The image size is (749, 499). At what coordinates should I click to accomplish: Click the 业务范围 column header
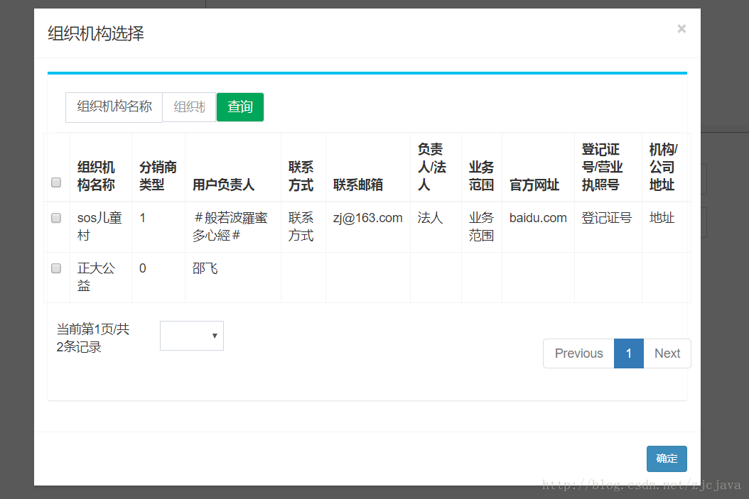tap(482, 167)
